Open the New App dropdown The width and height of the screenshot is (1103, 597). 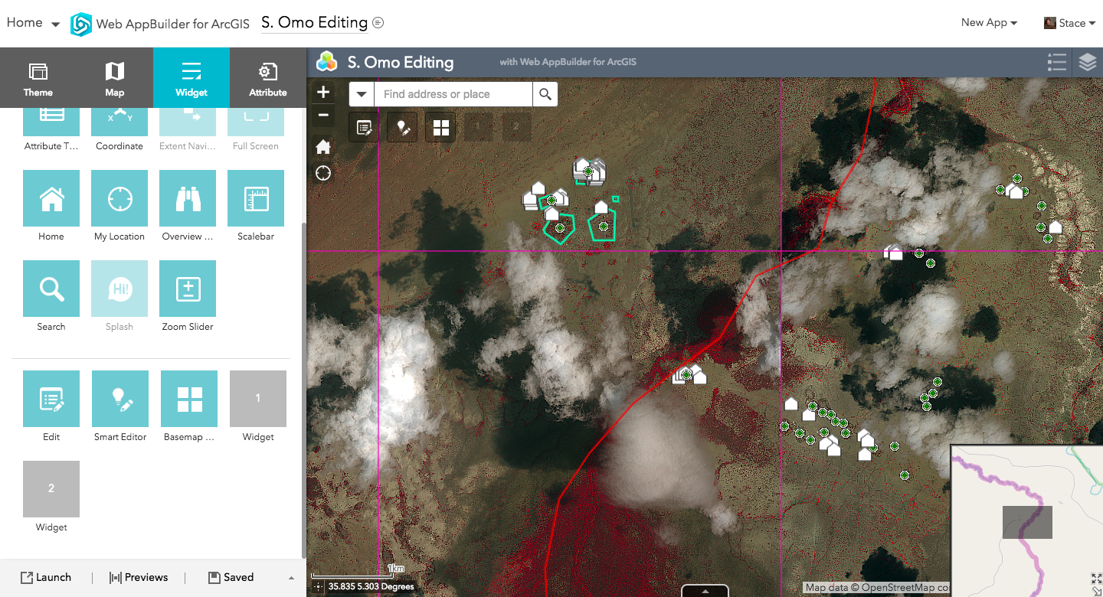989,23
